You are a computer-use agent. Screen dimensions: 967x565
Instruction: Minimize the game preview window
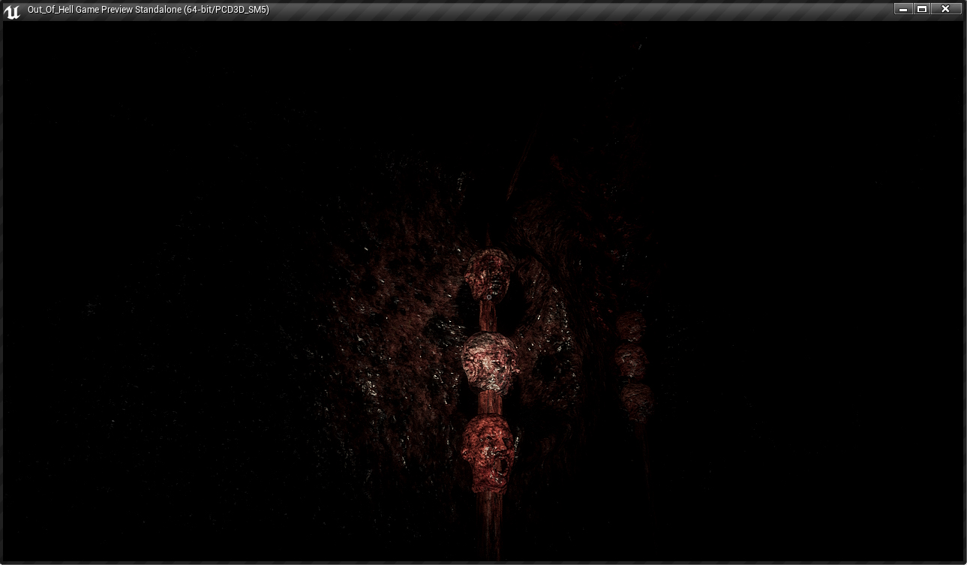(x=903, y=9)
